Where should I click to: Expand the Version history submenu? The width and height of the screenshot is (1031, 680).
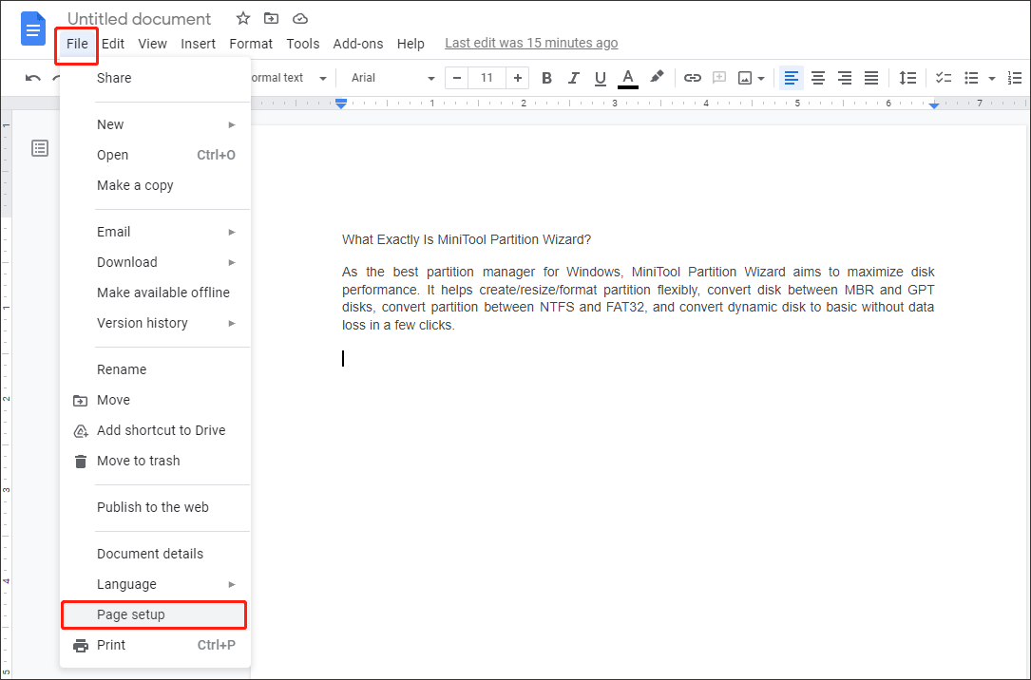pyautogui.click(x=155, y=323)
